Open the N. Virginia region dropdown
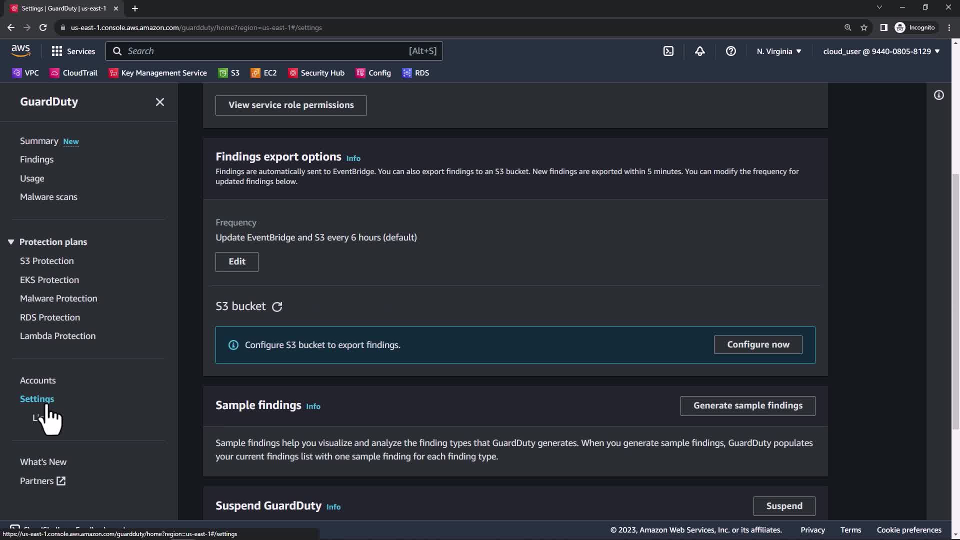Screen dimensions: 960x540 [x=778, y=51]
